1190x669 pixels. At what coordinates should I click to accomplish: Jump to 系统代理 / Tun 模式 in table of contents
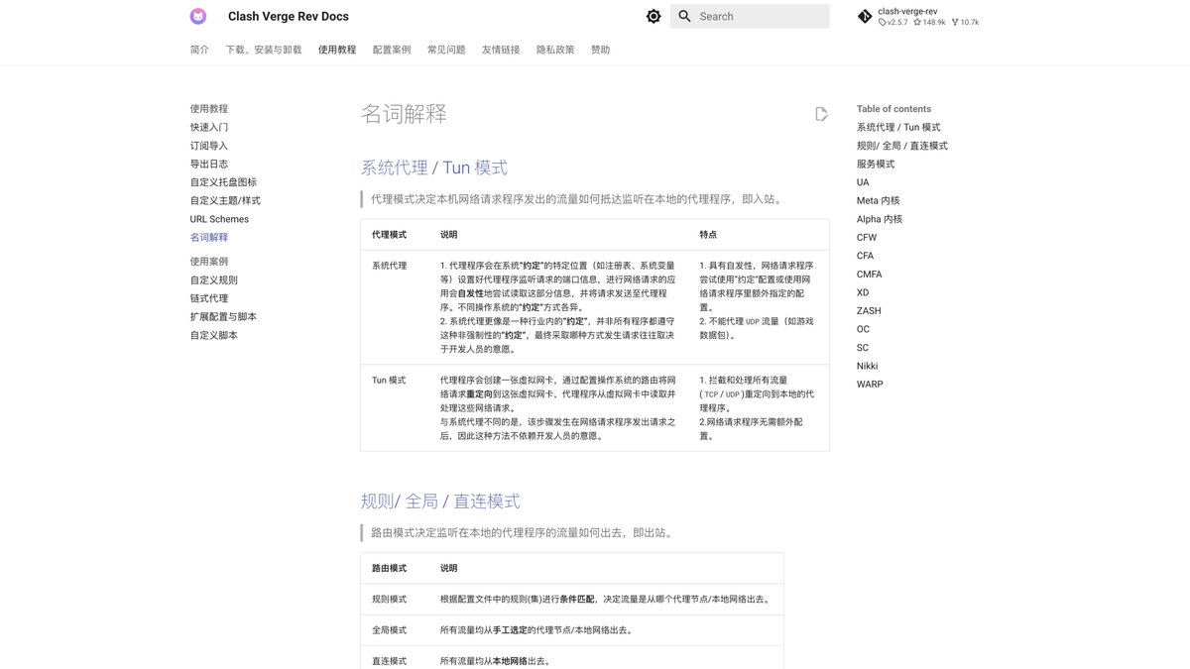click(898, 127)
